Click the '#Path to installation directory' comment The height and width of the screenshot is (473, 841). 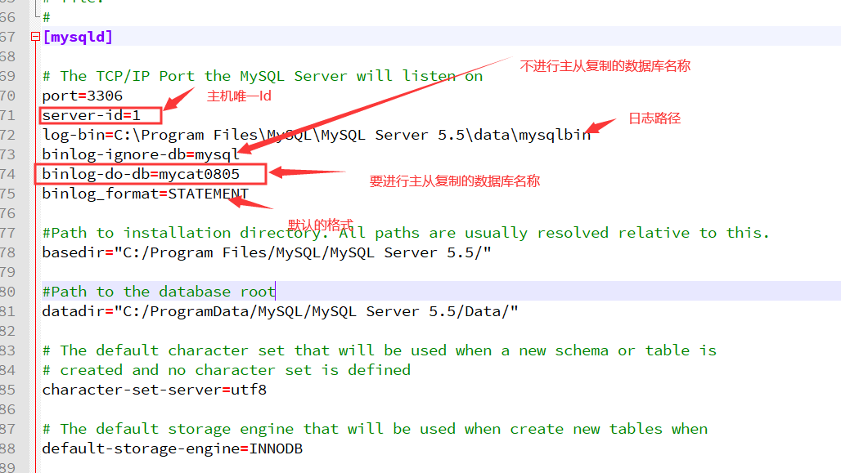406,233
